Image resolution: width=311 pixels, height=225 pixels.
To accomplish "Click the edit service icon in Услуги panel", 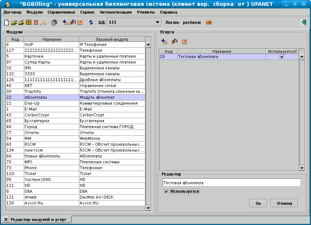I will click(174, 42).
